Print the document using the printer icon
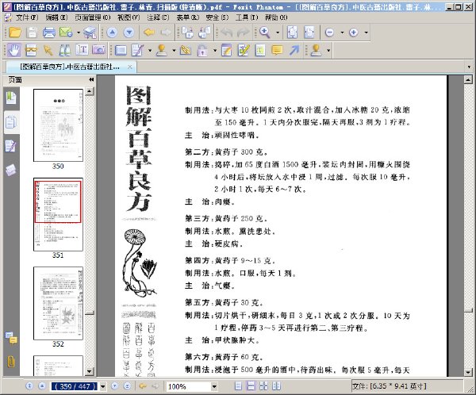476x395 pixels. pyautogui.click(x=49, y=33)
